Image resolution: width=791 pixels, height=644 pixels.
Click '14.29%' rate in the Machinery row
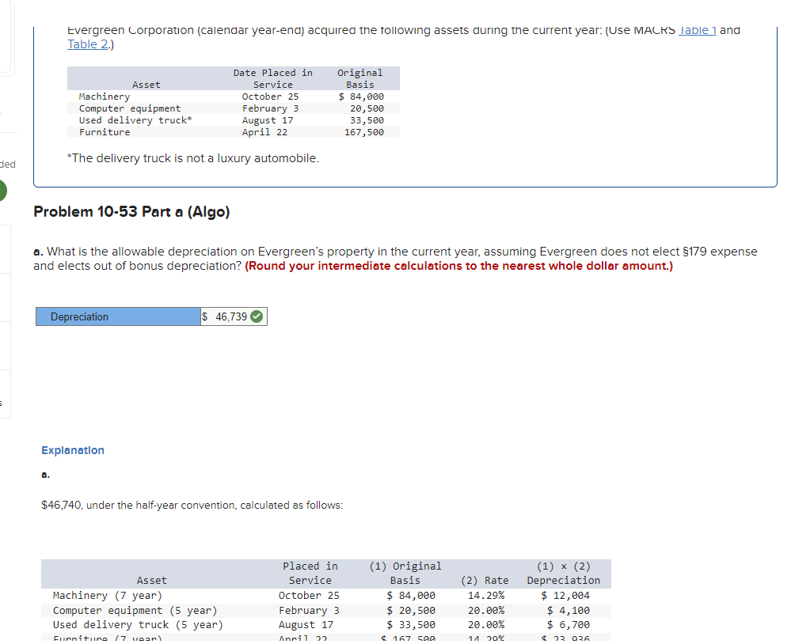[x=486, y=596]
